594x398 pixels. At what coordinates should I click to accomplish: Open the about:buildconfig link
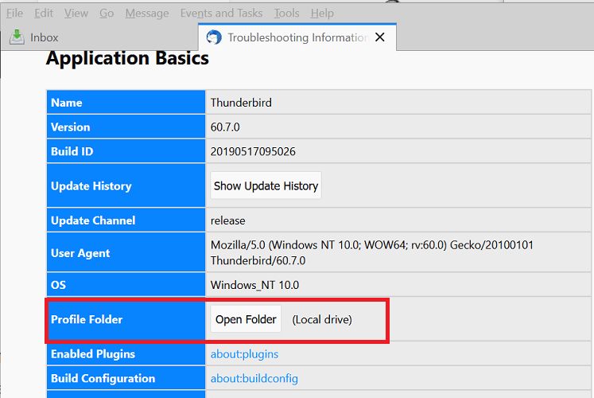[254, 378]
